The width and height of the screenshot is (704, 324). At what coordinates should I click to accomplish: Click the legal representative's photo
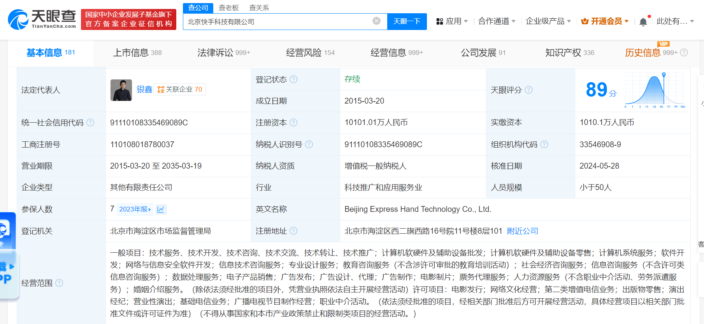[121, 90]
